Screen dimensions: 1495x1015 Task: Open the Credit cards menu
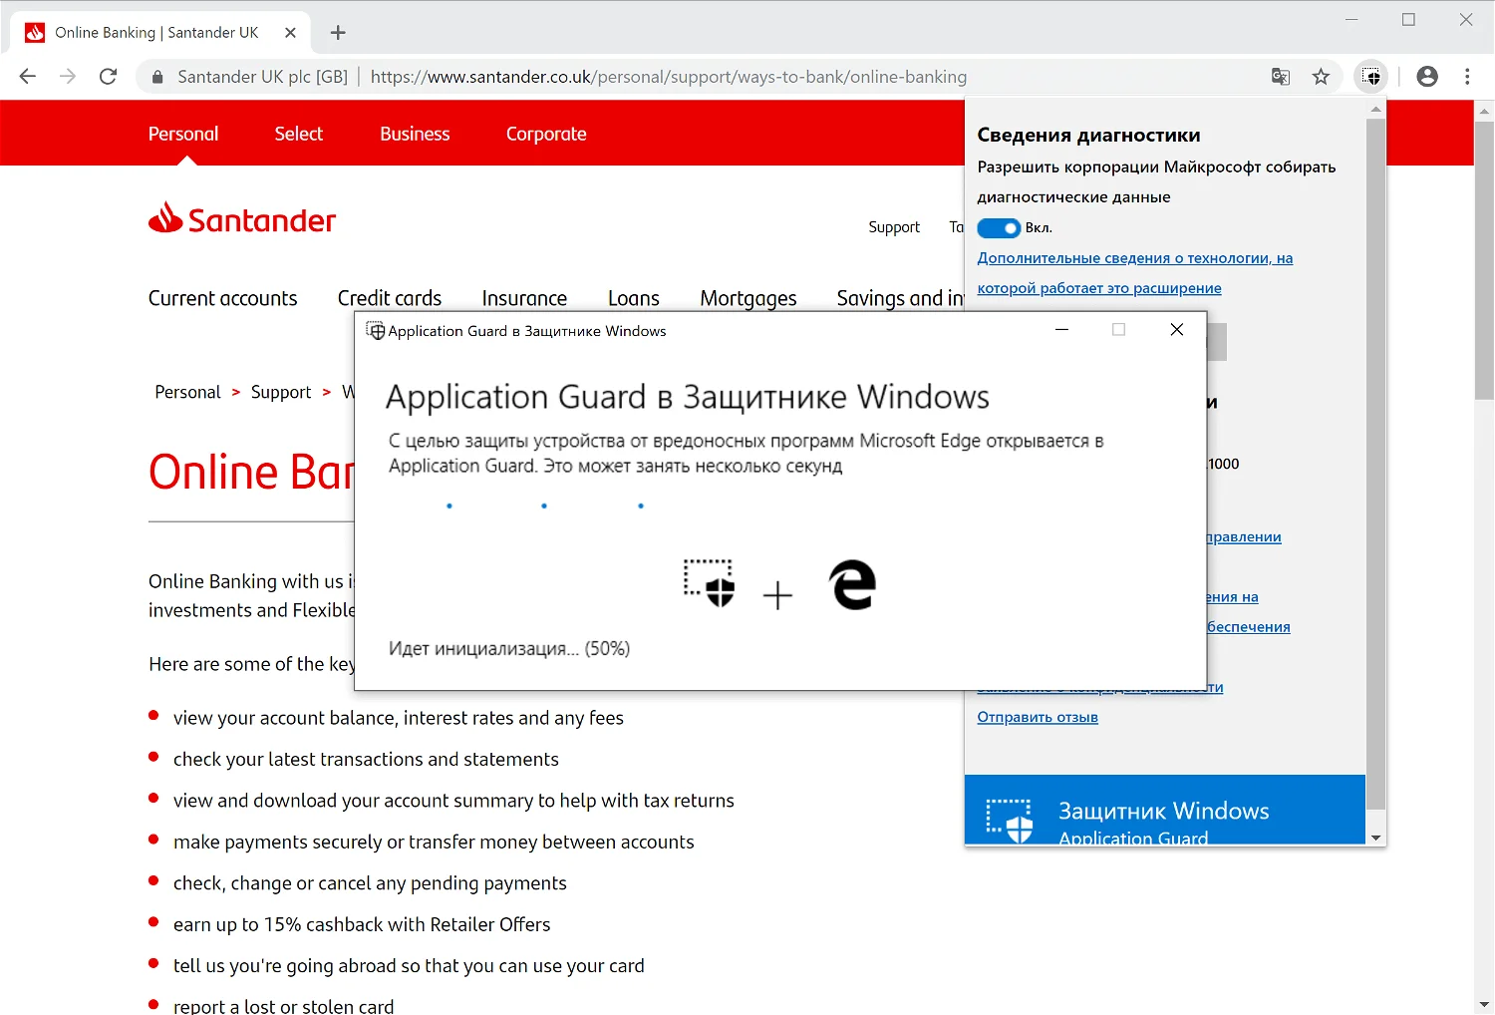[390, 298]
